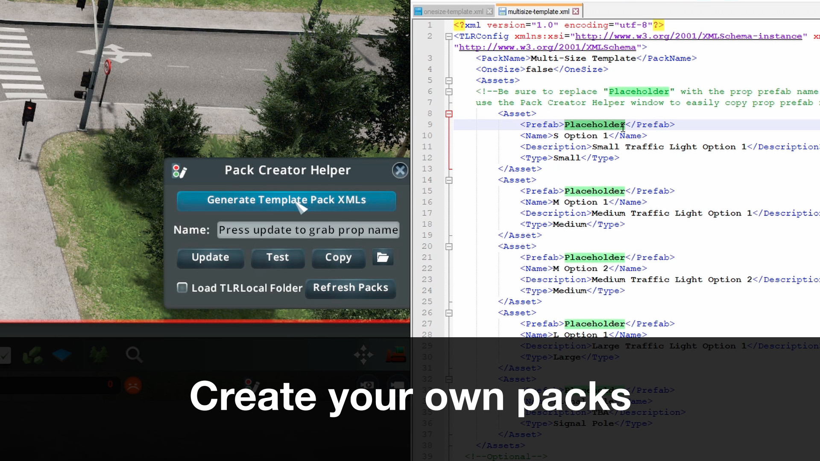This screenshot has width=820, height=461.
Task: Enable Load TLRLocal Folder checkbox
Action: [x=182, y=288]
